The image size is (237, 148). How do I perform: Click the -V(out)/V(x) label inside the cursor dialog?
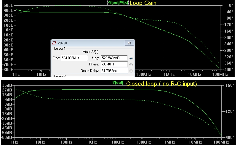(90, 52)
